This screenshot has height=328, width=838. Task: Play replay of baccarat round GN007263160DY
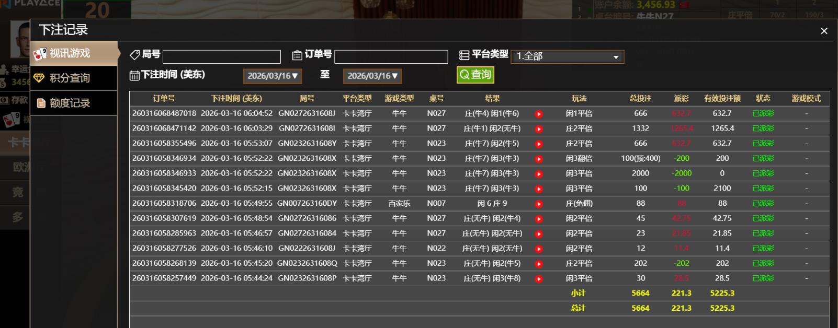(539, 204)
